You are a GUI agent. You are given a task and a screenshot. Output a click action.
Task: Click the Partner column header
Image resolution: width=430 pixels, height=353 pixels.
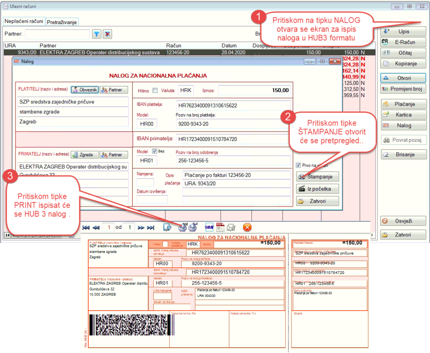coord(48,45)
